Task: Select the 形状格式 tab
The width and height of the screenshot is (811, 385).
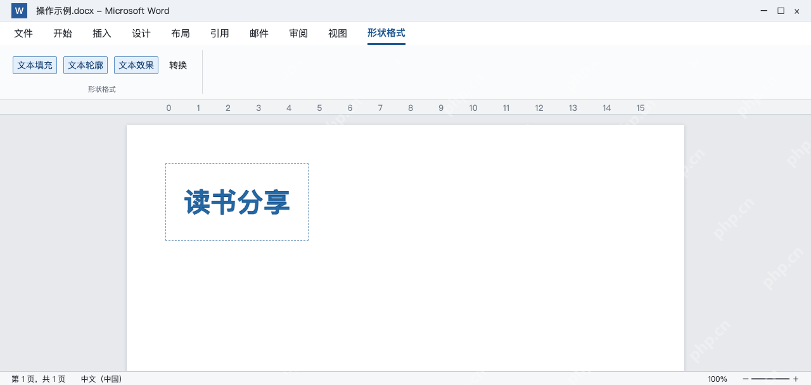Action: coord(386,34)
